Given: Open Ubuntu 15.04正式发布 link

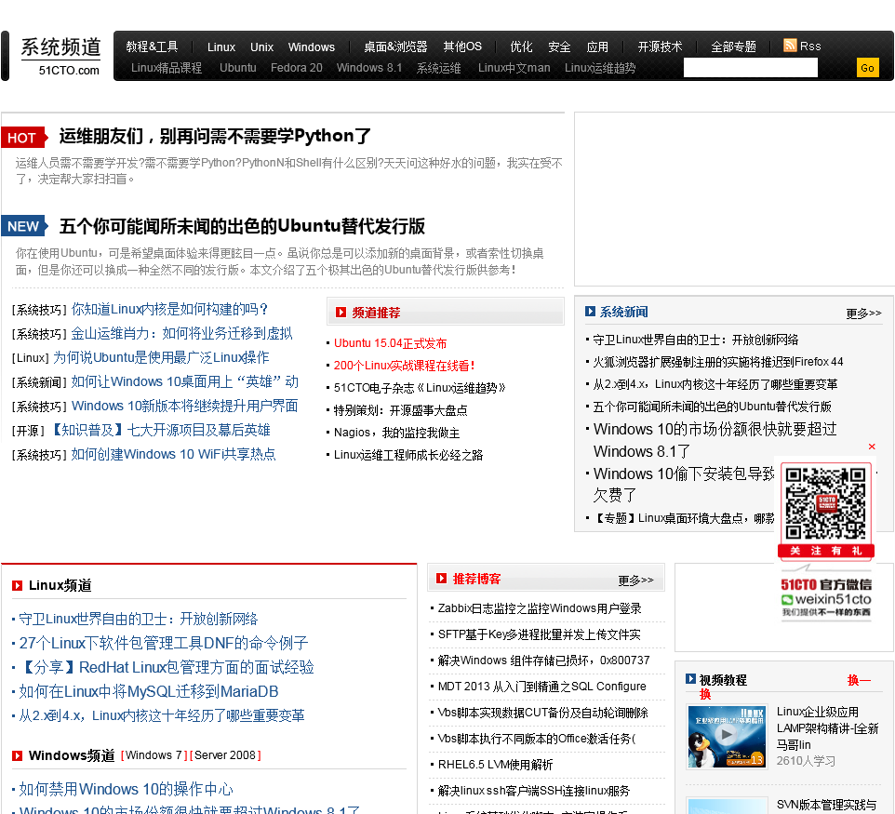Looking at the screenshot, I should coord(391,343).
